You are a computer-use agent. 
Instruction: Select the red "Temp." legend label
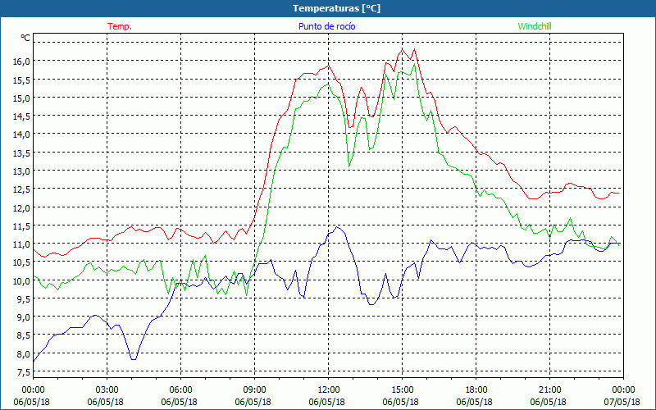(120, 26)
